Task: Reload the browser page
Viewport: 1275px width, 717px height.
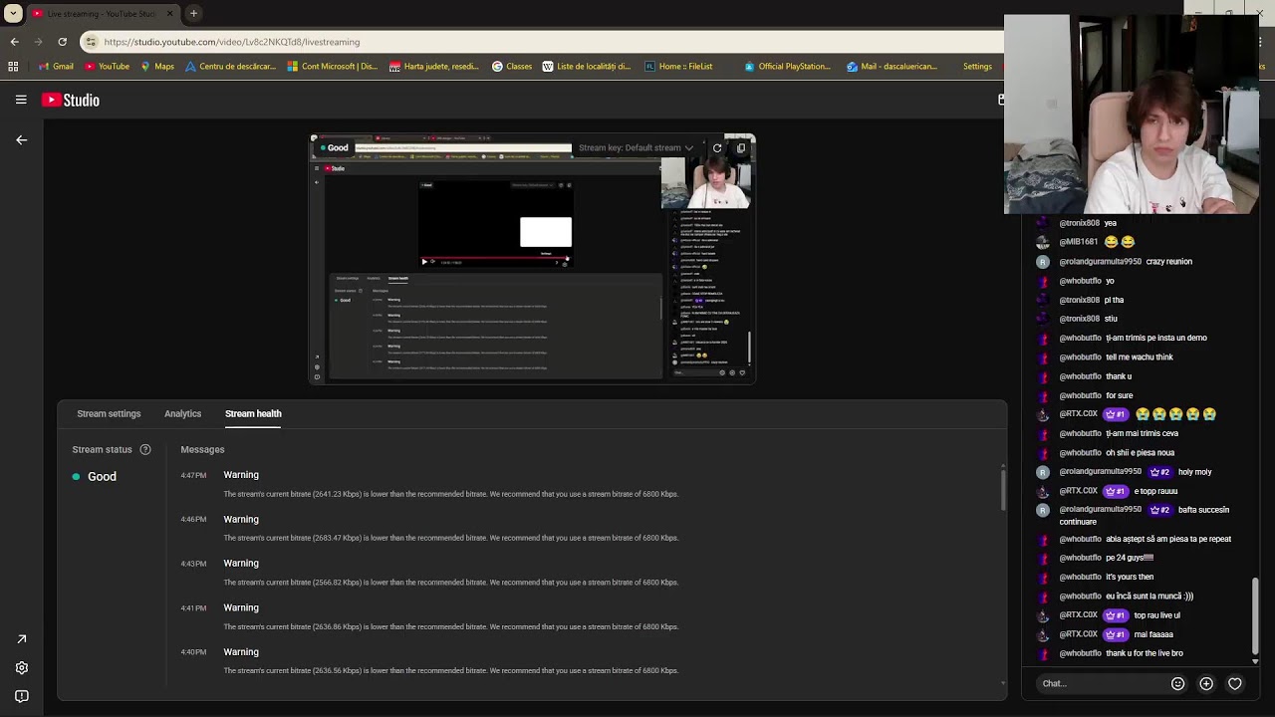Action: (x=62, y=42)
